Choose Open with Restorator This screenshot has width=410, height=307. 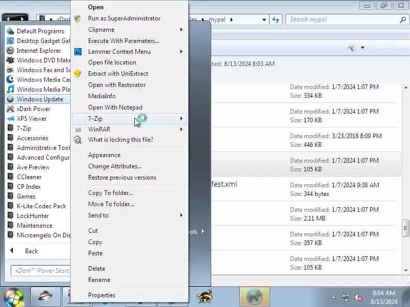click(130, 85)
